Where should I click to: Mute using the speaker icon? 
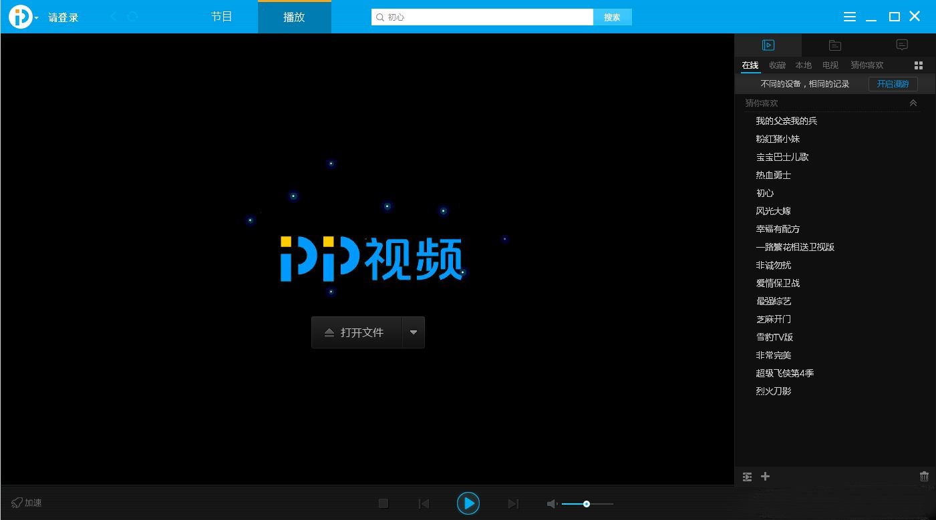pyautogui.click(x=552, y=504)
